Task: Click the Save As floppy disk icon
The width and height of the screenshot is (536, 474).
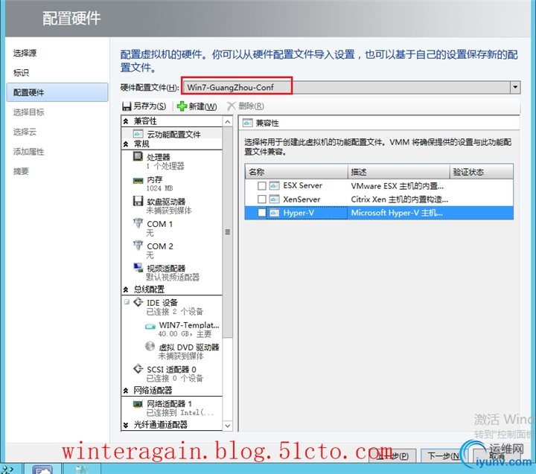Action: point(127,106)
